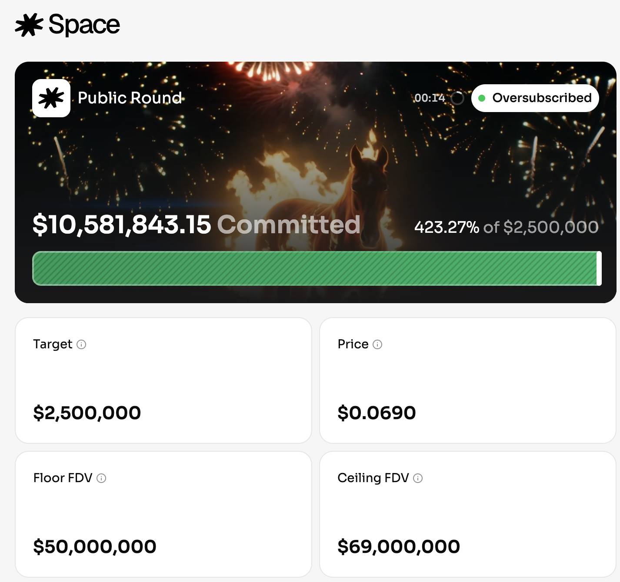The image size is (620, 582).
Task: Click the Space asterisk logo in header
Action: pos(29,25)
